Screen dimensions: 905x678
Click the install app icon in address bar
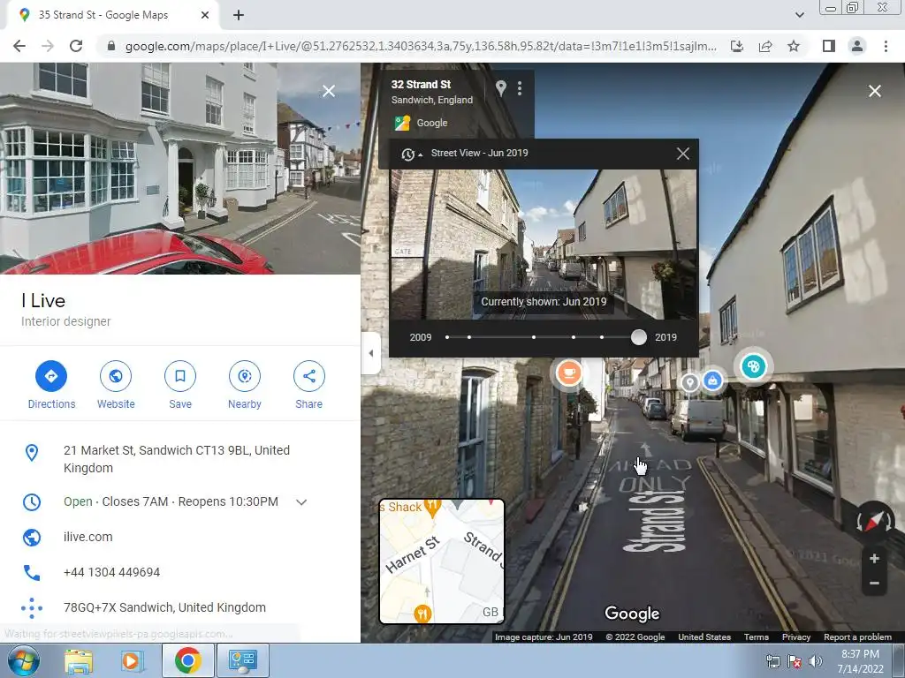click(737, 46)
